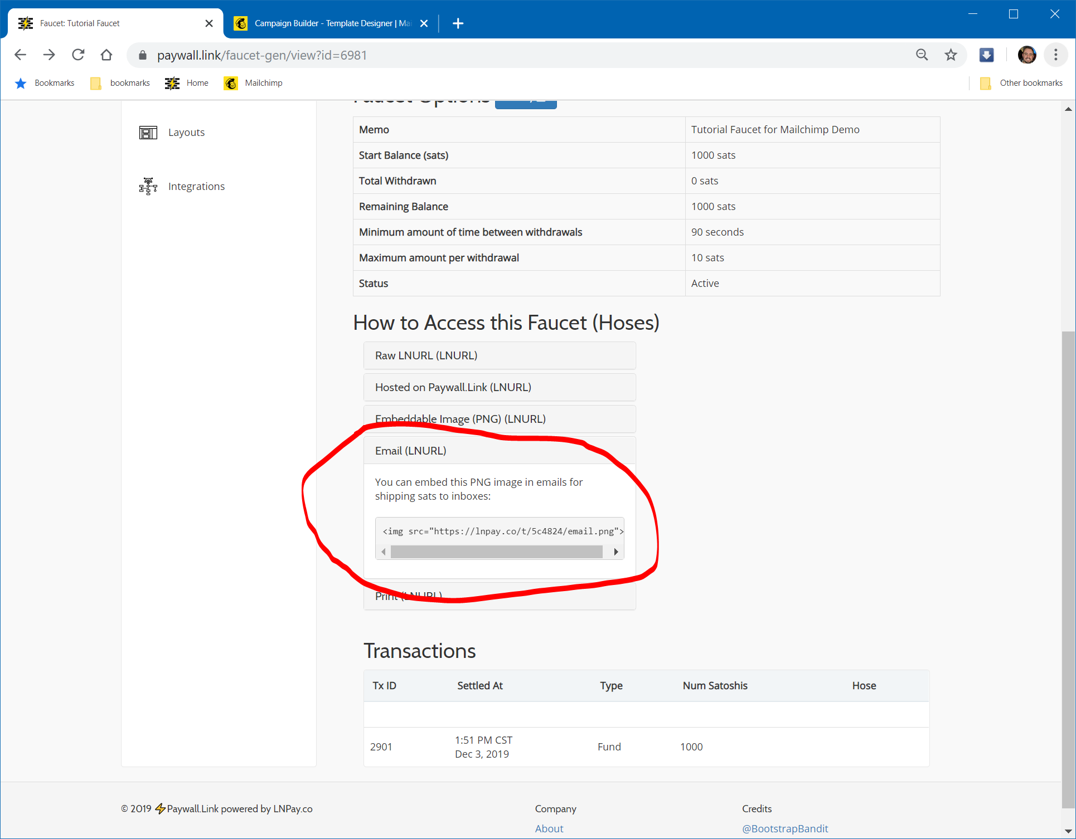Image resolution: width=1076 pixels, height=839 pixels.
Task: Open the Mailchimp bookmark
Action: click(254, 83)
